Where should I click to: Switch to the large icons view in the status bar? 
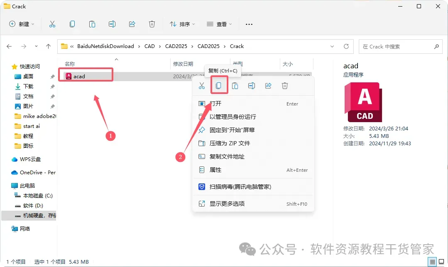click(x=441, y=262)
